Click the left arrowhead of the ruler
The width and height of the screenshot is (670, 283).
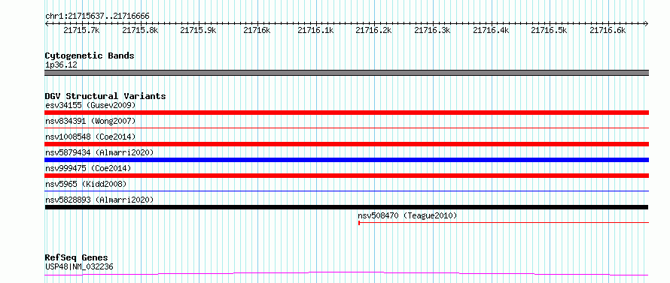click(x=47, y=24)
